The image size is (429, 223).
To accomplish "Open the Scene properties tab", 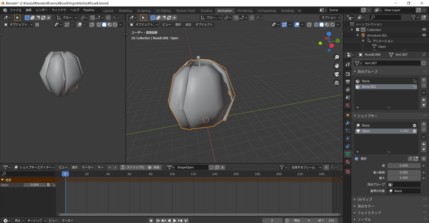I will click(x=347, y=97).
